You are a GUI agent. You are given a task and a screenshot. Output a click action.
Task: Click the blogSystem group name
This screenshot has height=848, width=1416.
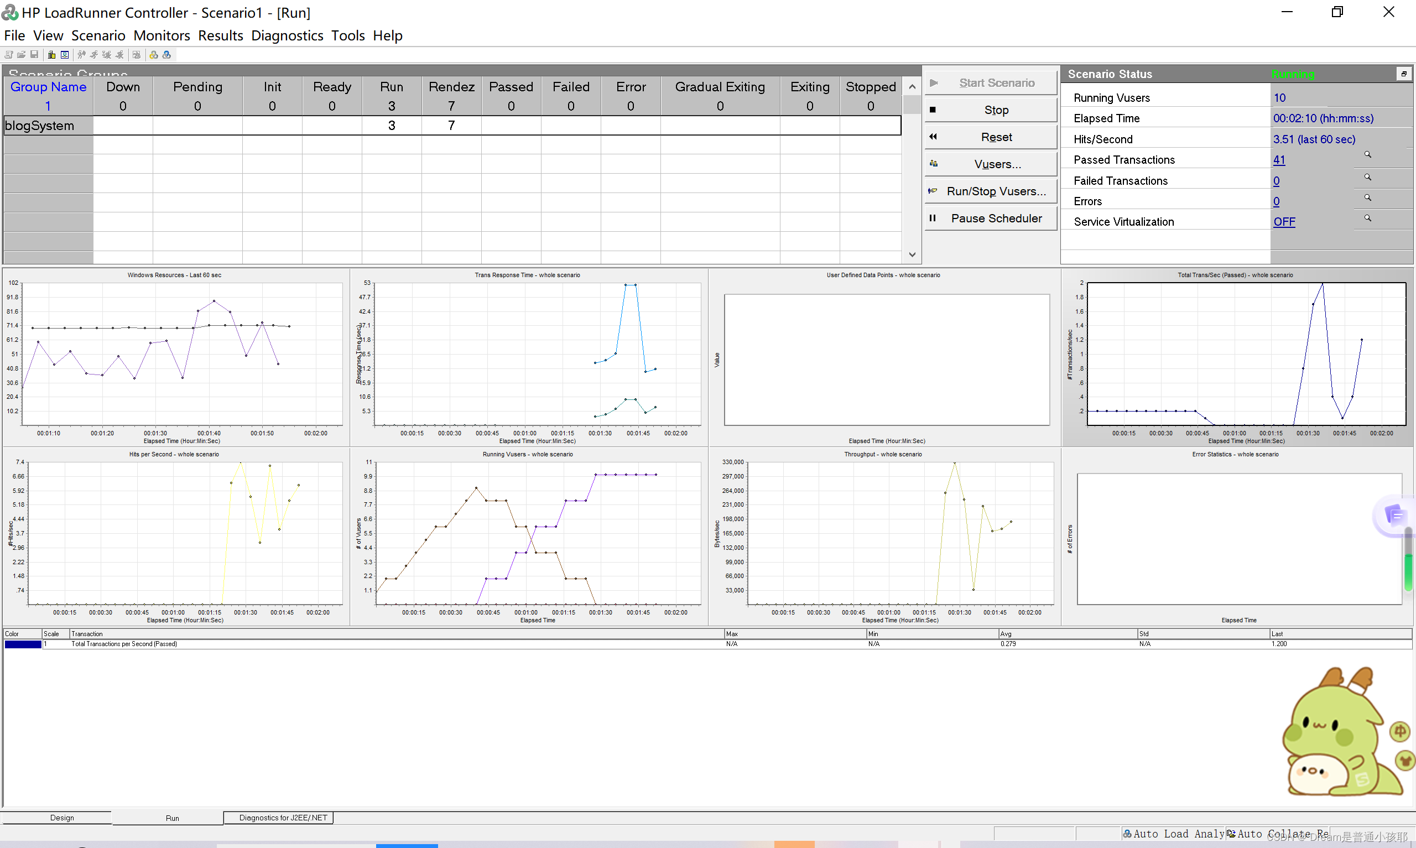(40, 125)
